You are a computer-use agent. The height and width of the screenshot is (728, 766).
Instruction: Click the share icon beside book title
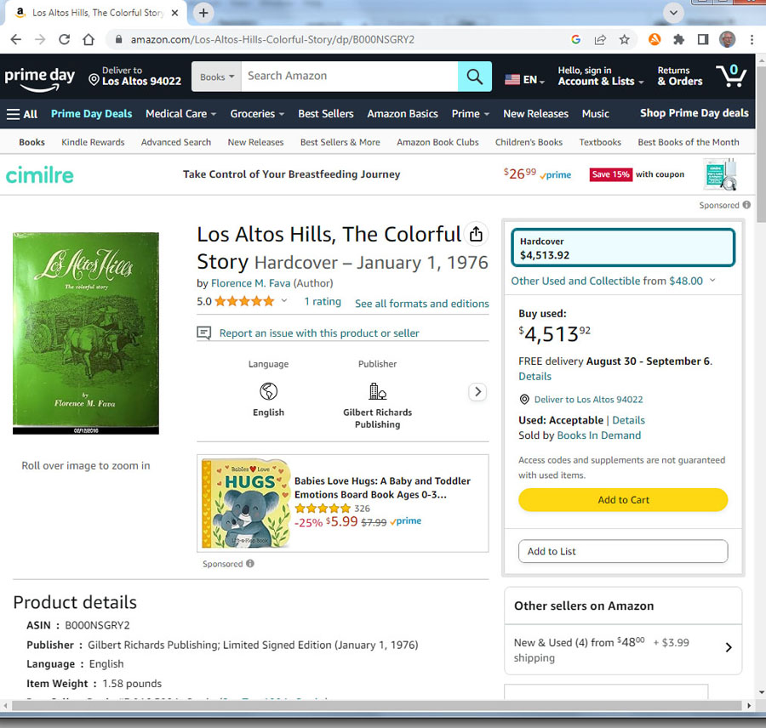(x=476, y=234)
